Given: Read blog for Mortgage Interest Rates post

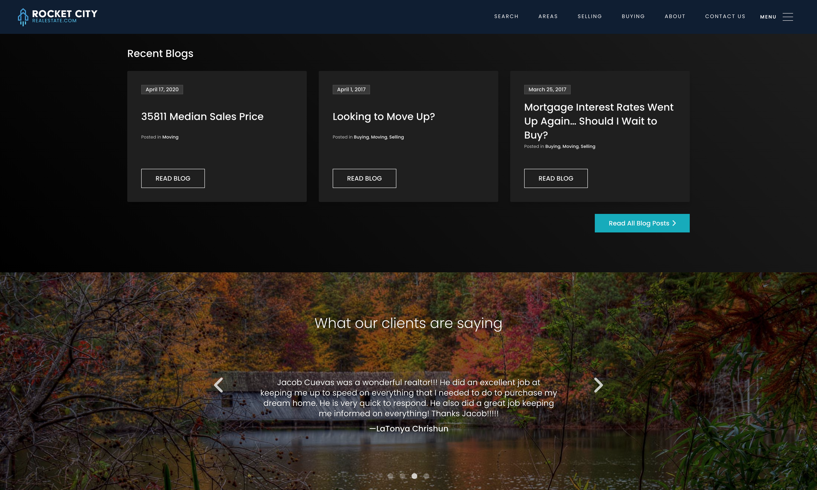Looking at the screenshot, I should point(556,178).
